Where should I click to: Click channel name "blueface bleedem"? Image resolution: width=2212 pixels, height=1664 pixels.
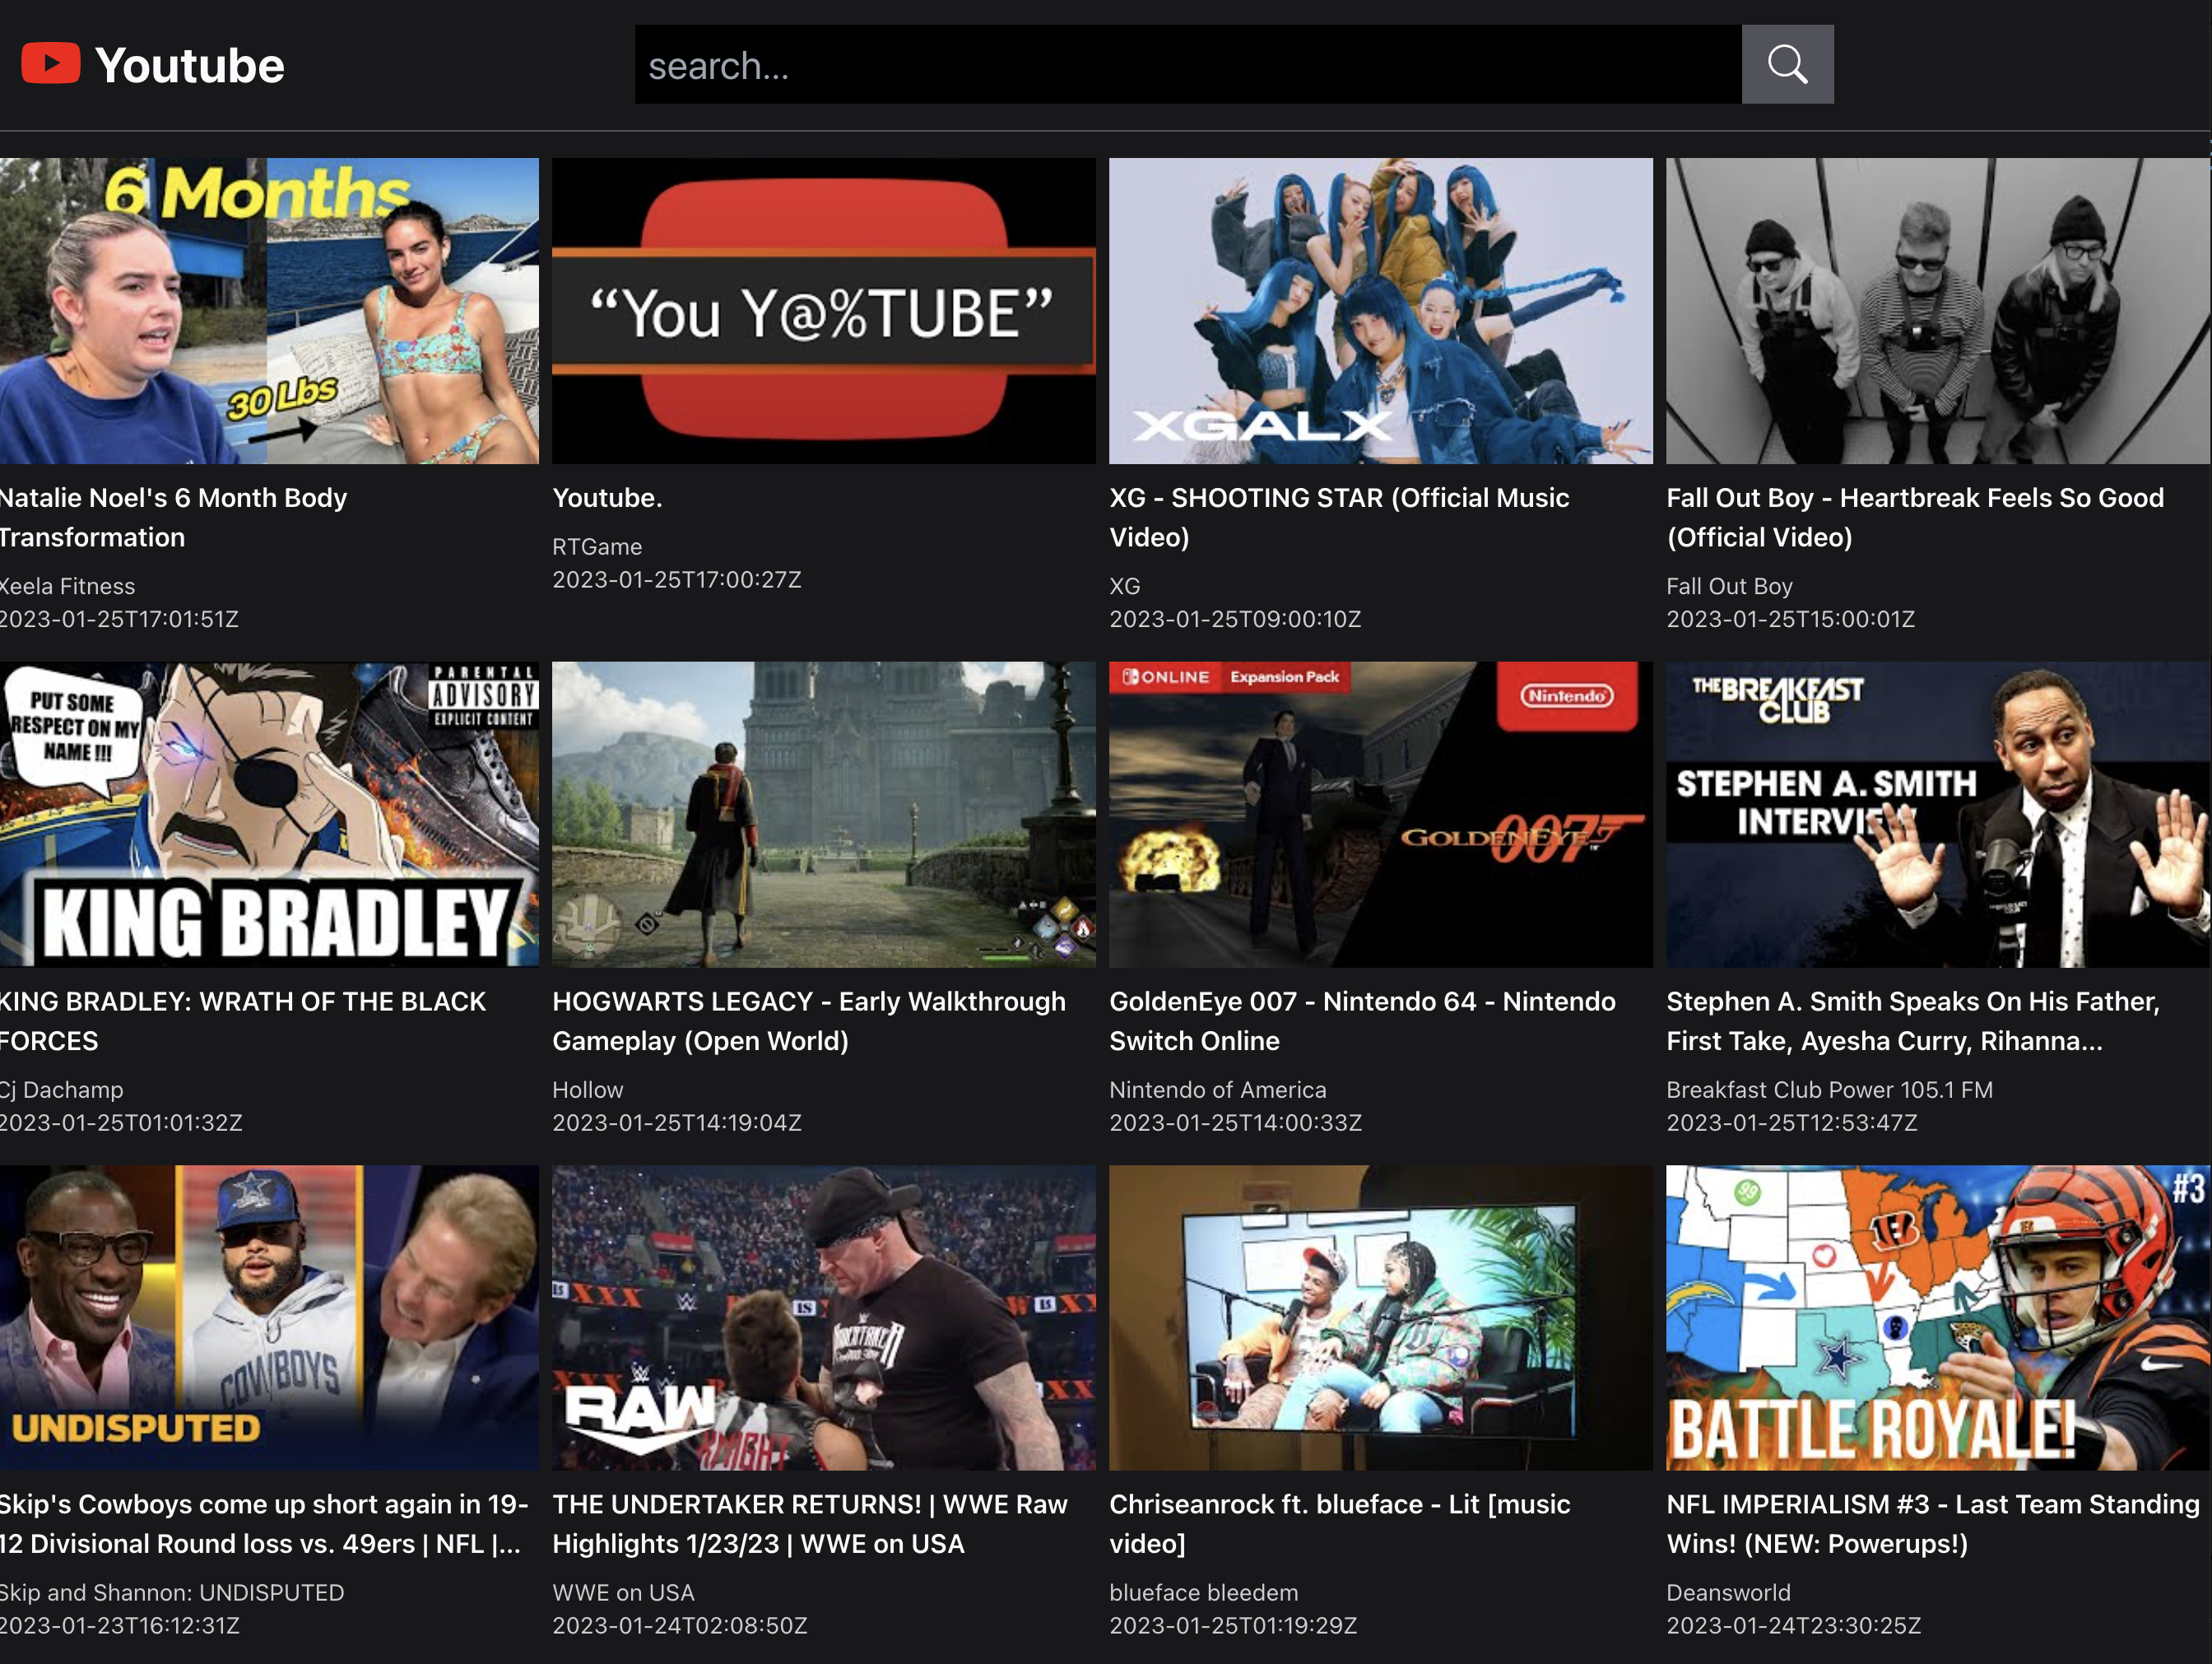pyautogui.click(x=1203, y=1593)
